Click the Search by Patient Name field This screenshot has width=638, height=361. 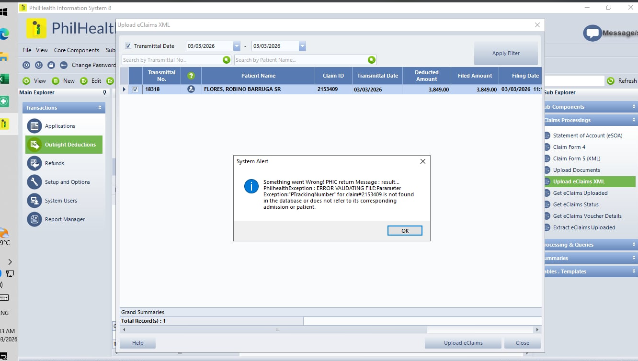[x=300, y=60]
